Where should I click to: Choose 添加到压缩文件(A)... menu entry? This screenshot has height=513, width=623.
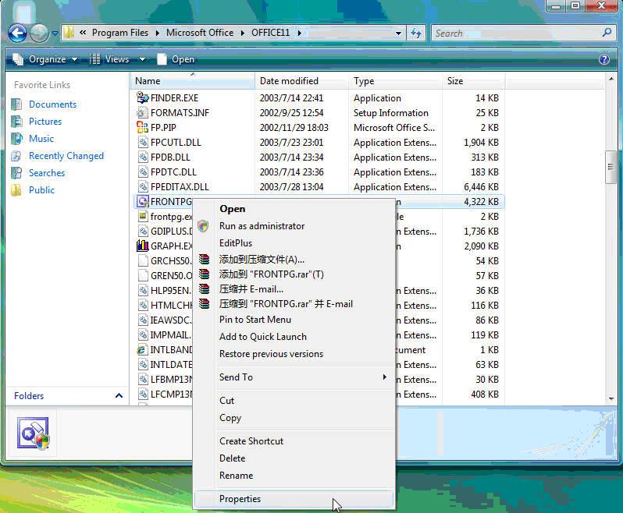pyautogui.click(x=294, y=260)
